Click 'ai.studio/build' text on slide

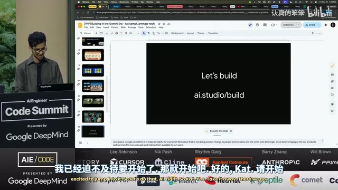[x=219, y=95]
